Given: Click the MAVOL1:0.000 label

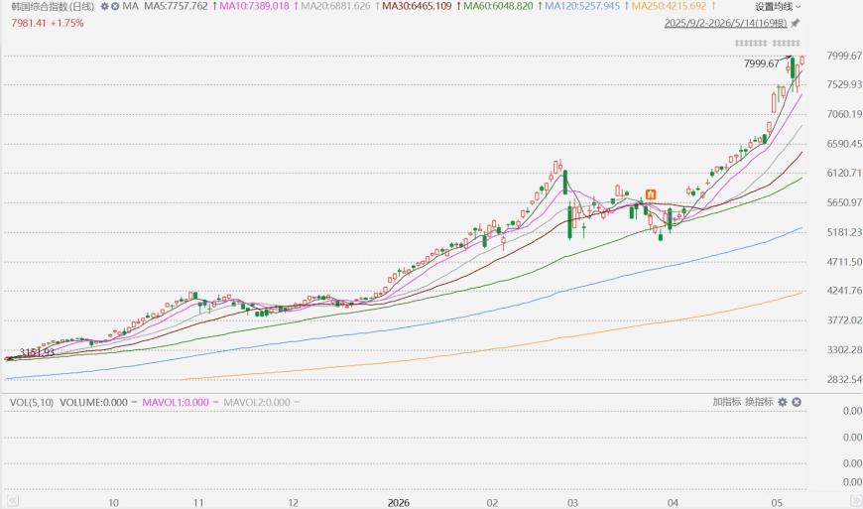Looking at the screenshot, I should point(176,402).
